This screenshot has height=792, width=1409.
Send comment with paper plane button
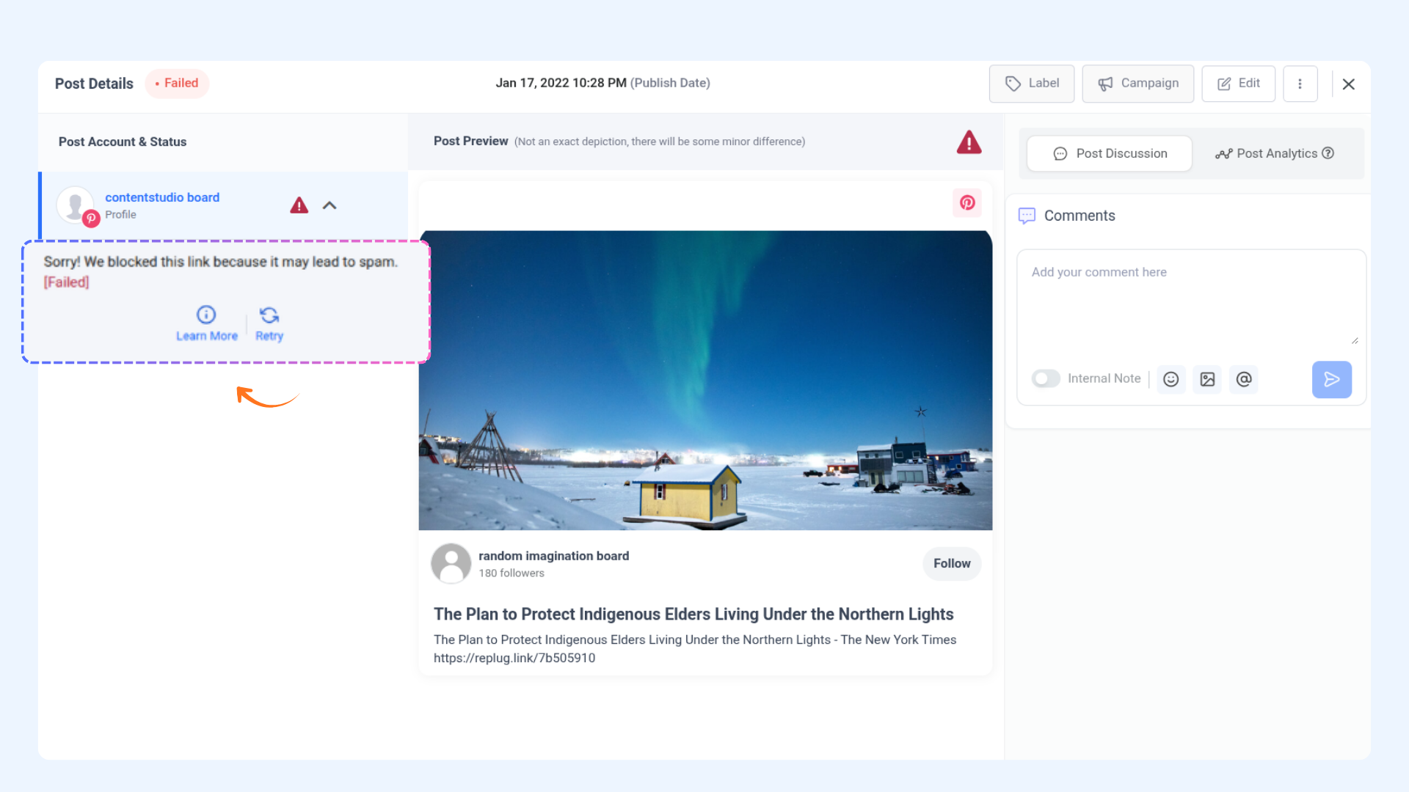[x=1331, y=379]
